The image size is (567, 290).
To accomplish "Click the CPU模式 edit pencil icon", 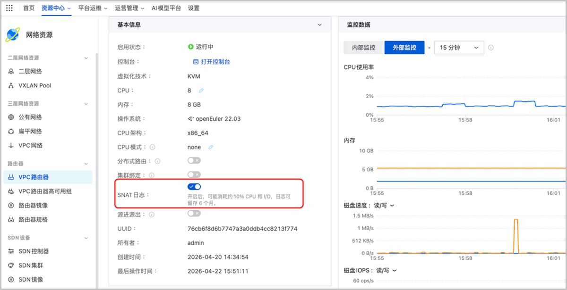I will [211, 147].
